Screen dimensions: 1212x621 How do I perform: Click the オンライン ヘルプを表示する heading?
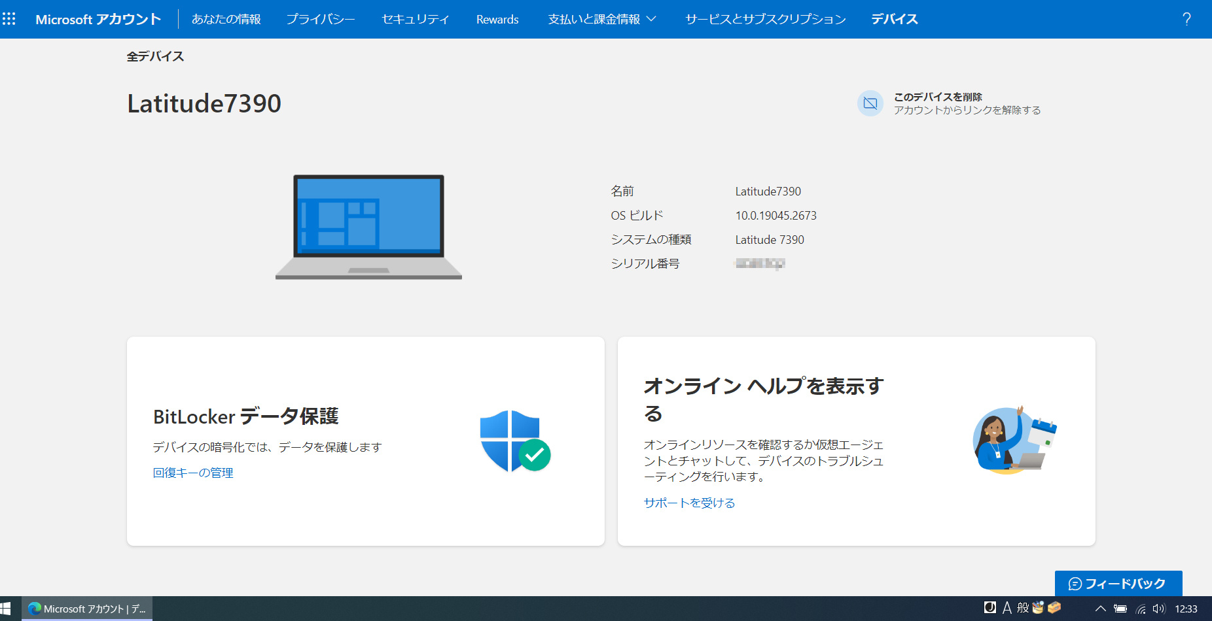(764, 399)
